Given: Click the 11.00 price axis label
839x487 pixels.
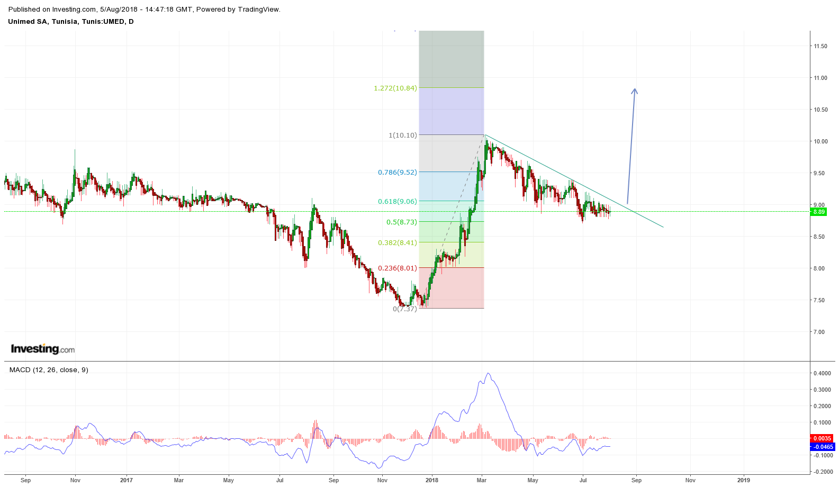Looking at the screenshot, I should click(x=820, y=78).
